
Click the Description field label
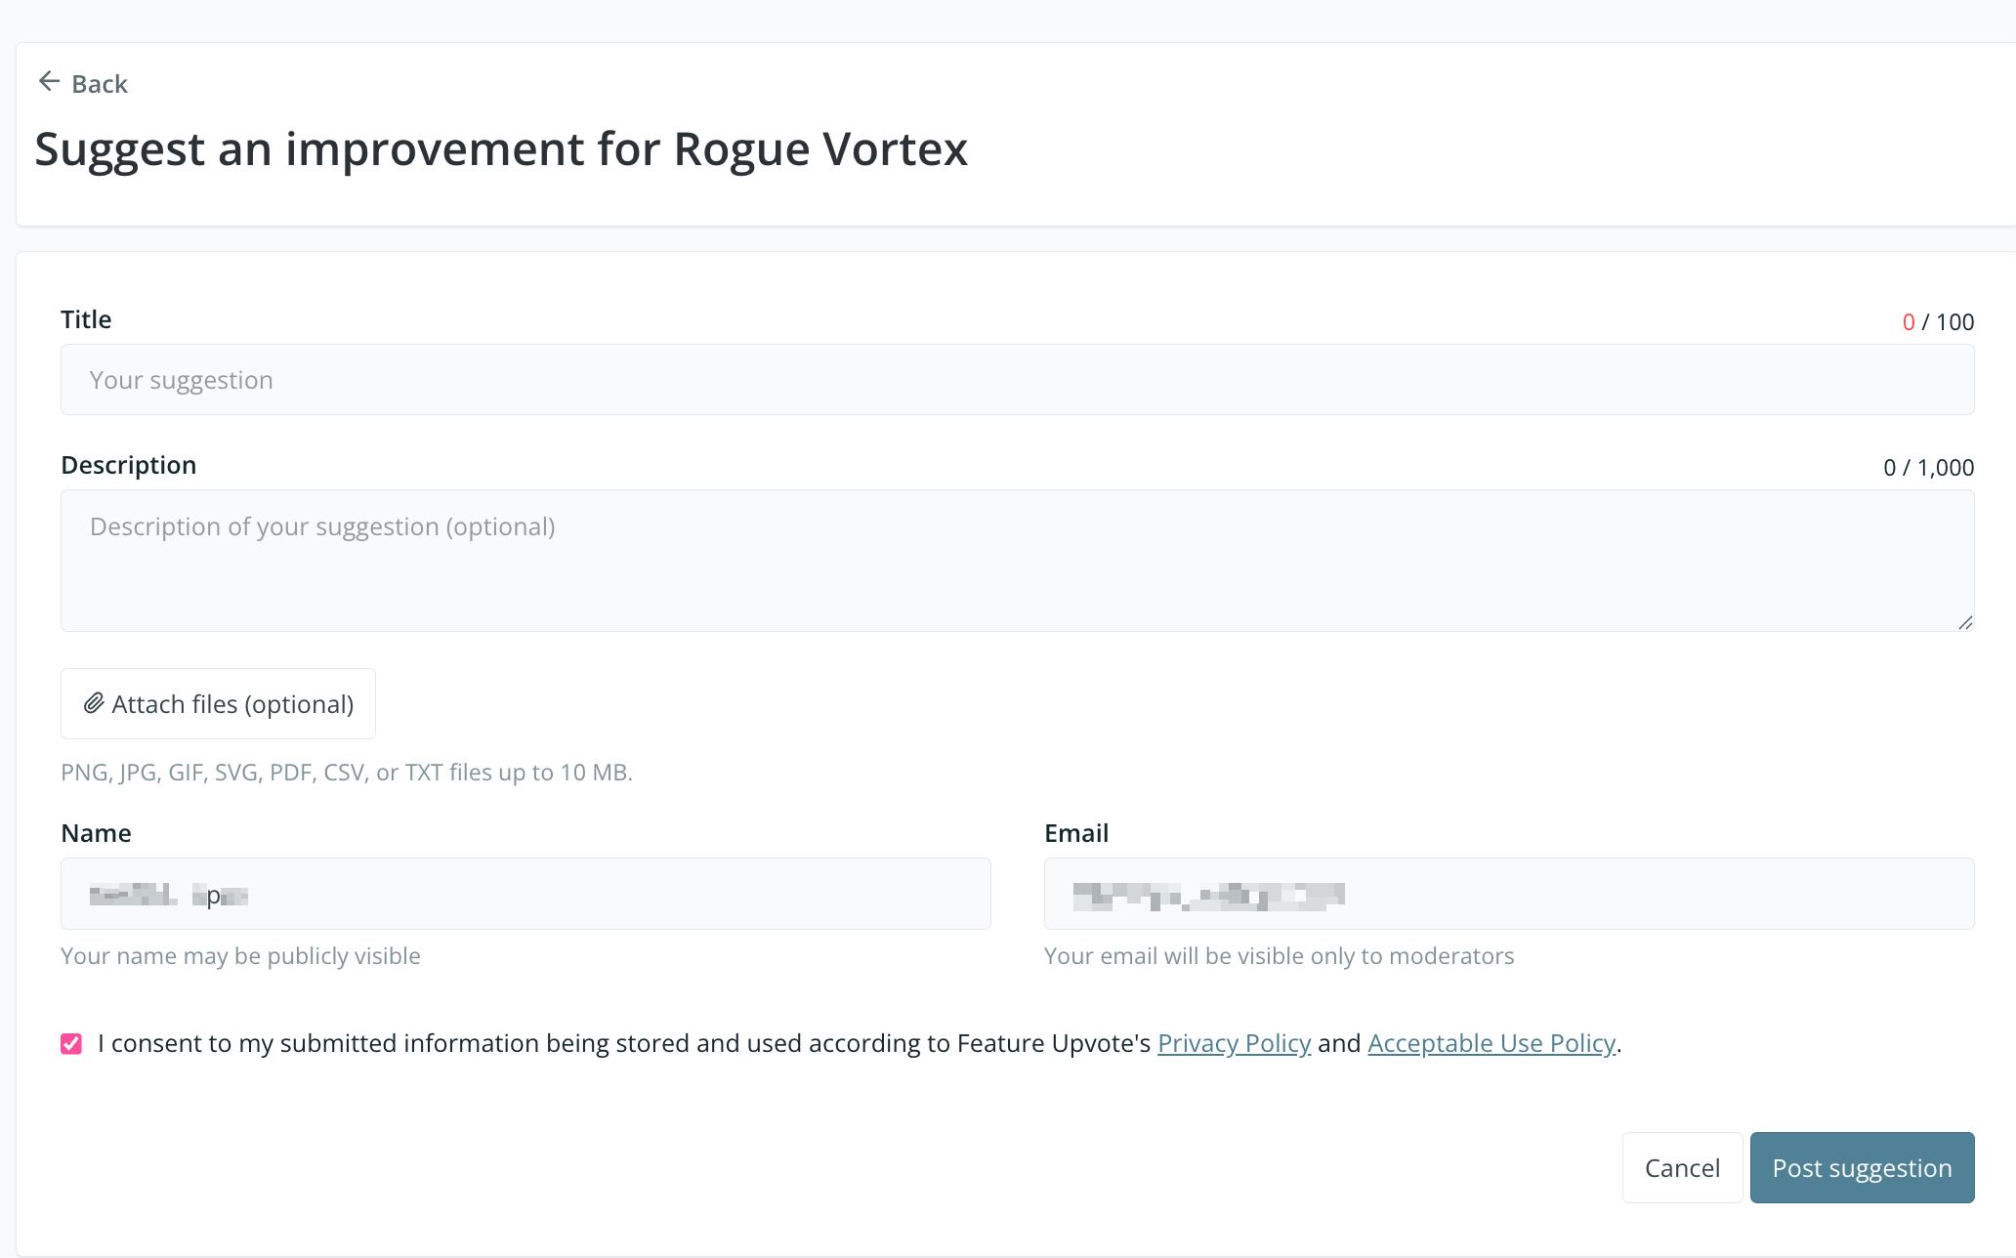129,465
